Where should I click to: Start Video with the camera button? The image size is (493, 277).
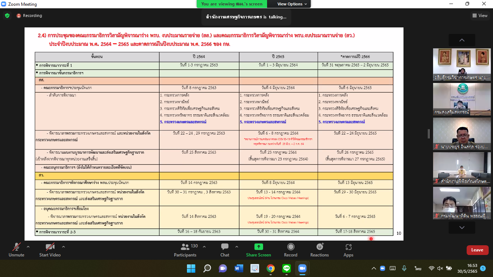tap(50, 250)
